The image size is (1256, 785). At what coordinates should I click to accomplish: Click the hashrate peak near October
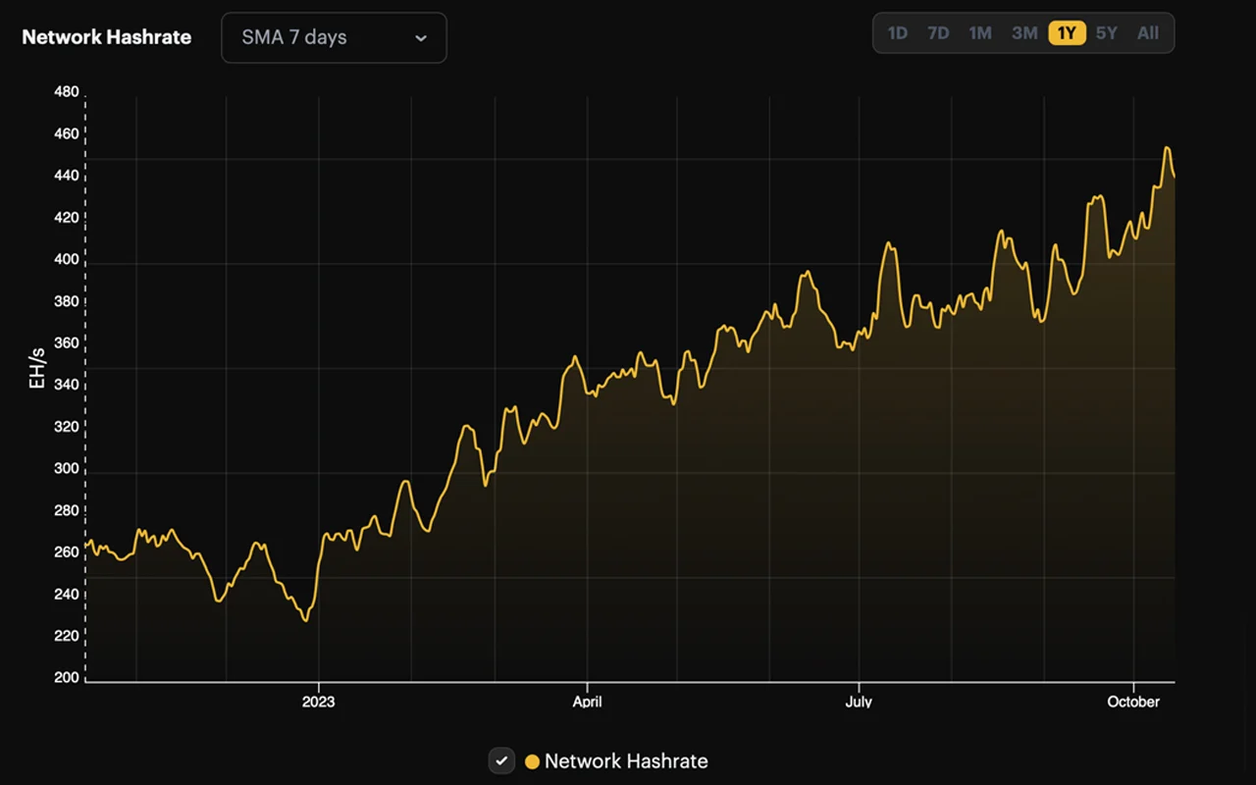[x=1167, y=148]
